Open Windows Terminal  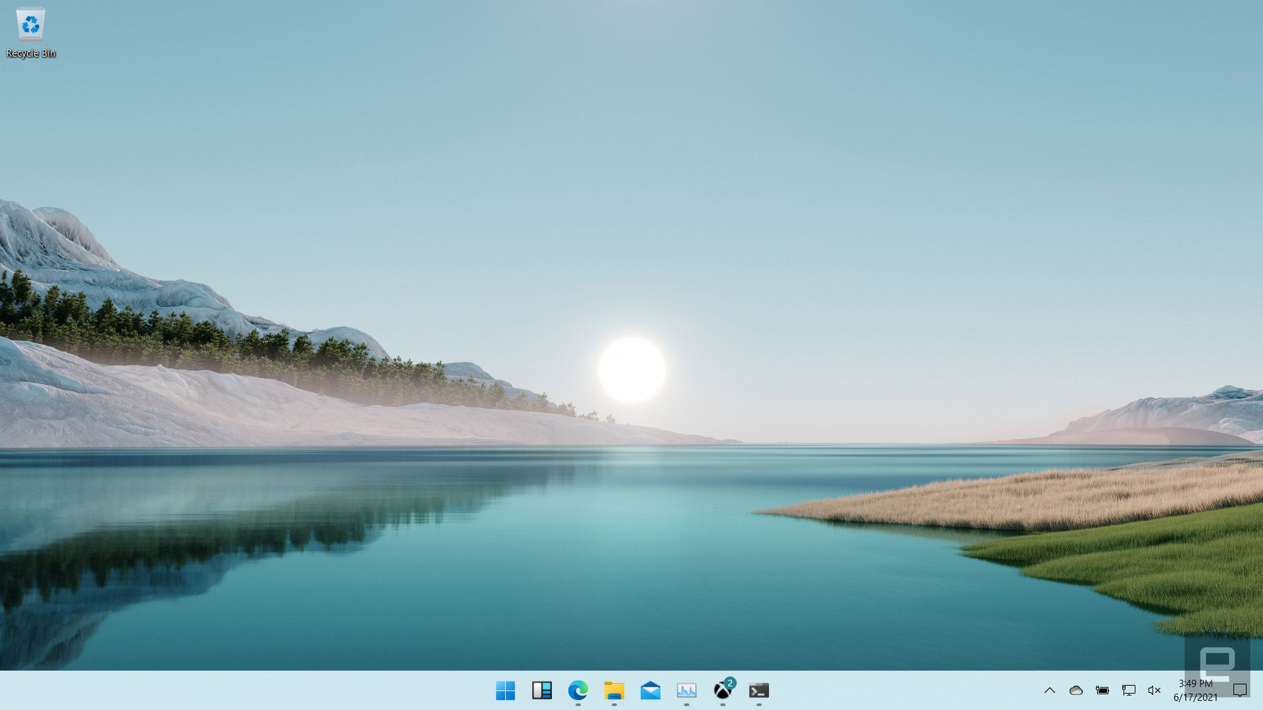tap(759, 690)
